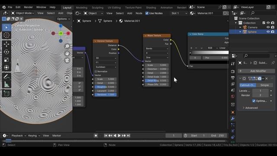Open the Node menu in node editor
Viewport: 277px width, 156px height.
click(139, 13)
